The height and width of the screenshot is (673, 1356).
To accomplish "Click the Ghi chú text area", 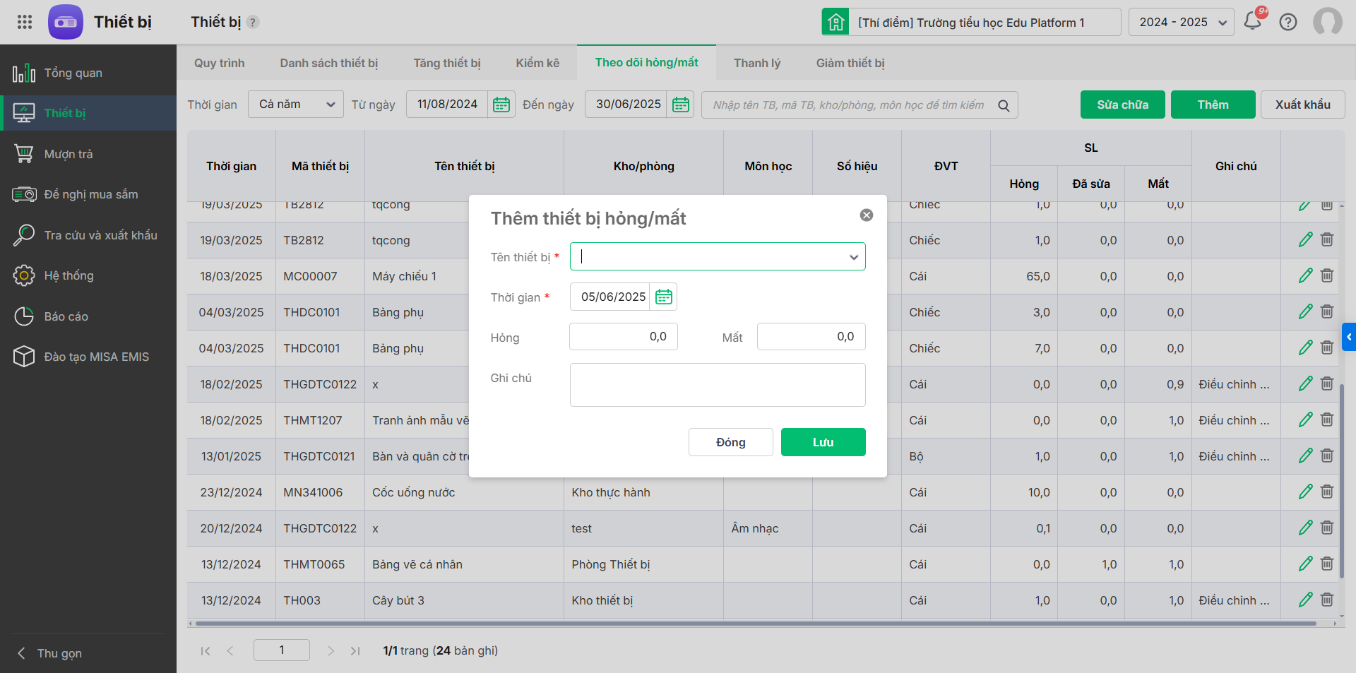I will 718,385.
